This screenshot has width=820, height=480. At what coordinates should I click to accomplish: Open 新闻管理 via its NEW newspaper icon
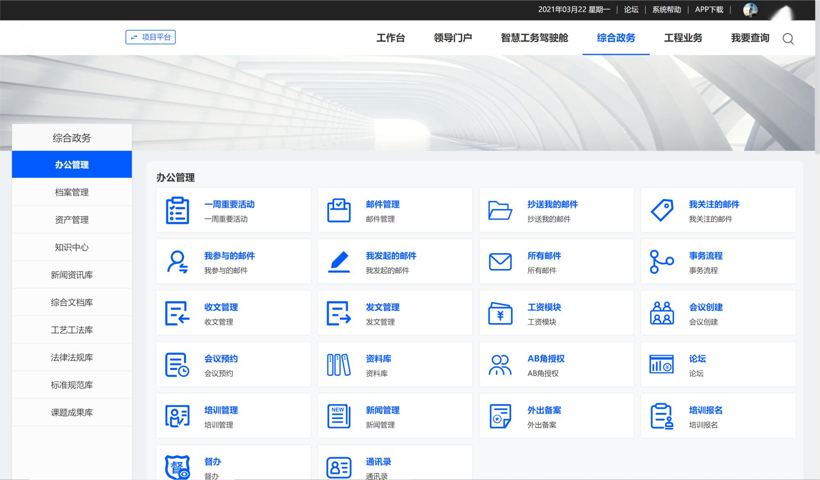338,415
